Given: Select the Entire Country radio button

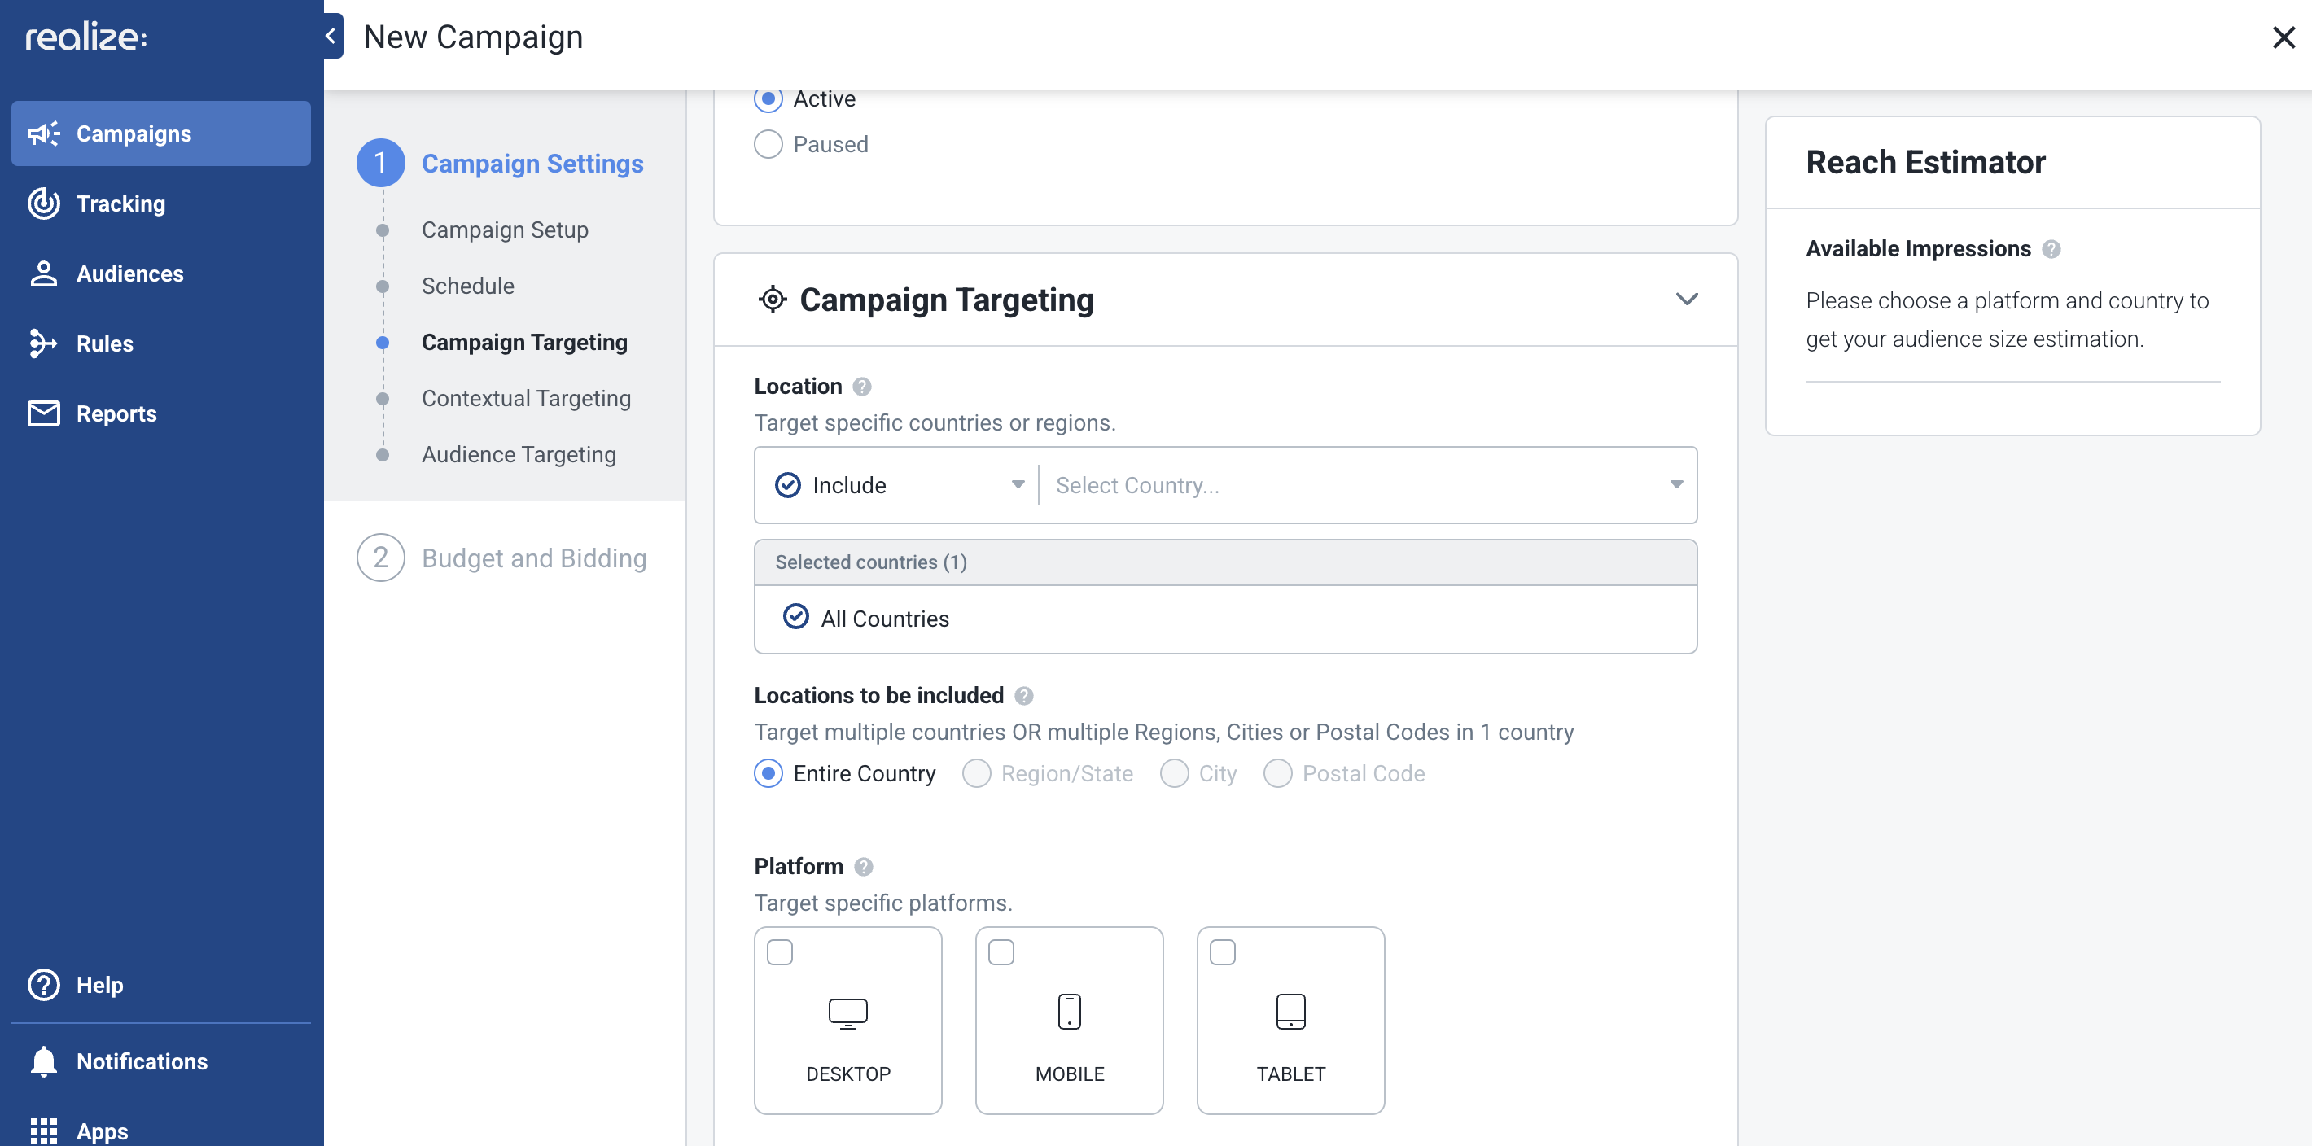Looking at the screenshot, I should click(768, 773).
